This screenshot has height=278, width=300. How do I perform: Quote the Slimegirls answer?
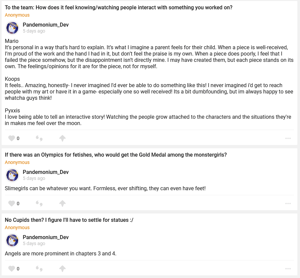coord(39,204)
